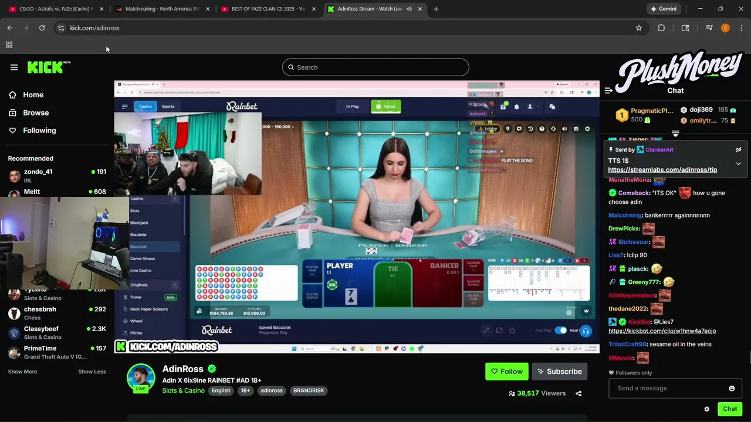Click Show More under Recommended
Image resolution: width=751 pixels, height=422 pixels.
[22, 372]
